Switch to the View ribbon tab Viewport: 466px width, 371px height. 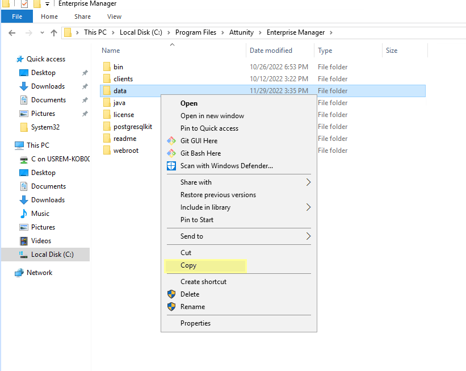click(114, 16)
